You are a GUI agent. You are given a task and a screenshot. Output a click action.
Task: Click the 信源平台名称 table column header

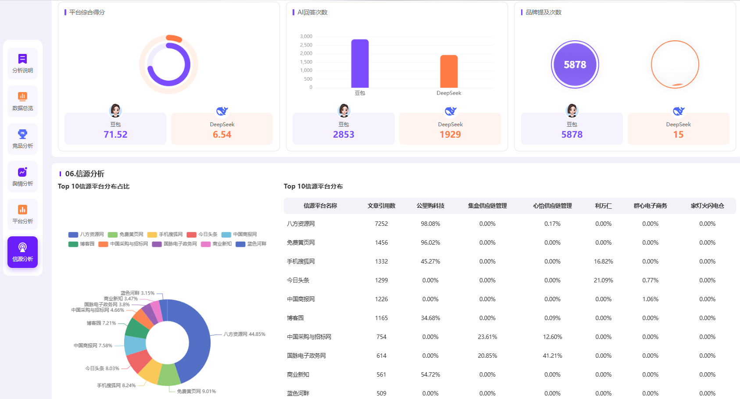click(x=320, y=206)
